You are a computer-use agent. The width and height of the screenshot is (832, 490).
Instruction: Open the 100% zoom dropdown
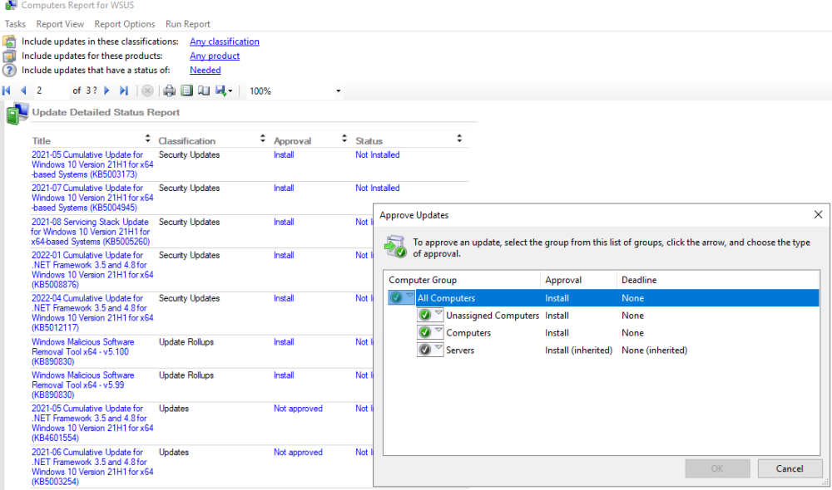click(338, 91)
